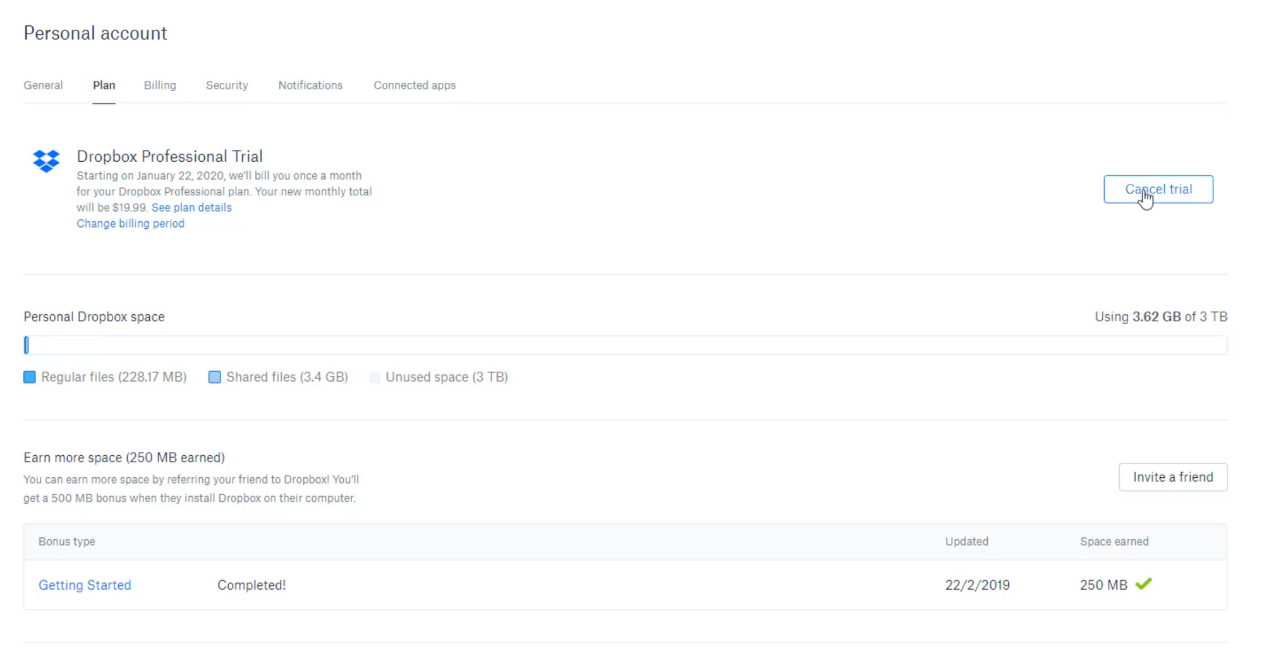1264x670 pixels.
Task: Click the Personal account heading
Action: (95, 33)
